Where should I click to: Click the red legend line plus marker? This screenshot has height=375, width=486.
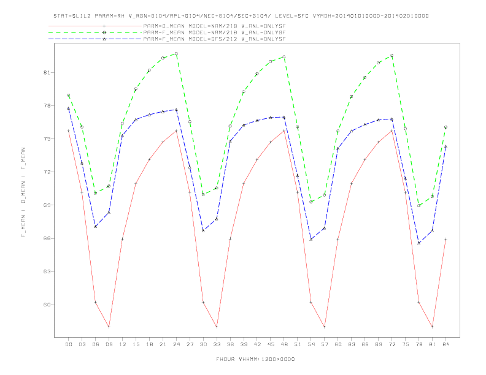click(x=104, y=26)
